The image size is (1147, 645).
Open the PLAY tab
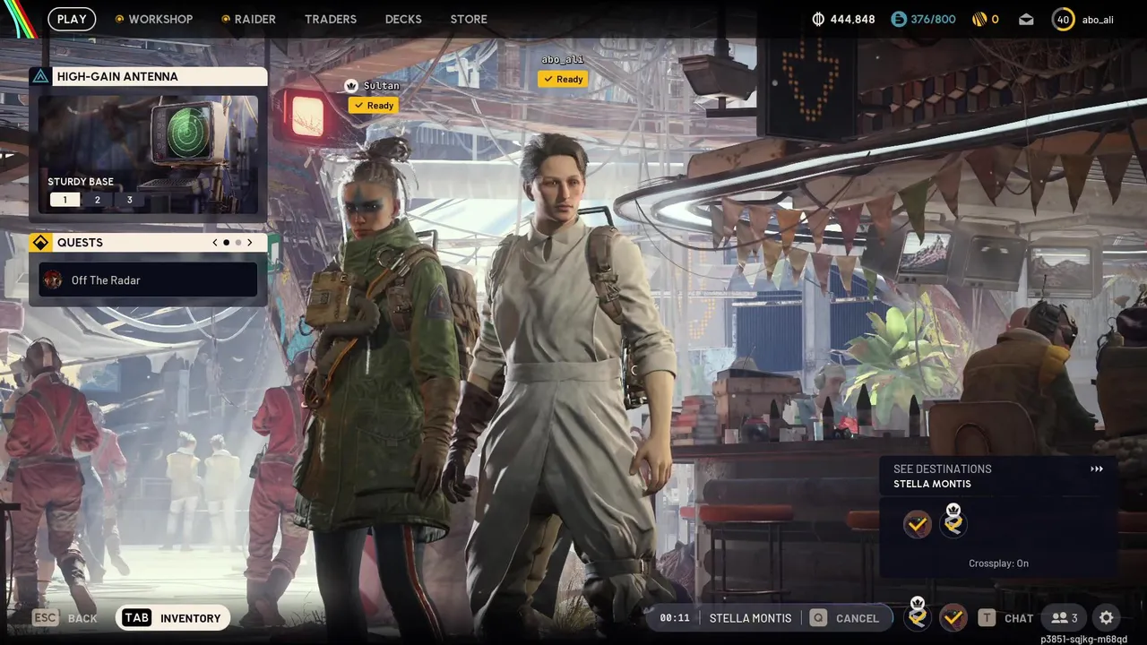(72, 19)
